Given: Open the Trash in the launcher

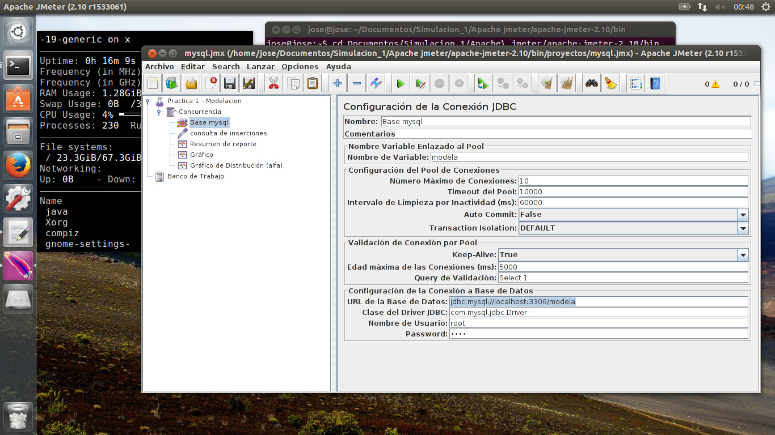Looking at the screenshot, I should (x=18, y=416).
